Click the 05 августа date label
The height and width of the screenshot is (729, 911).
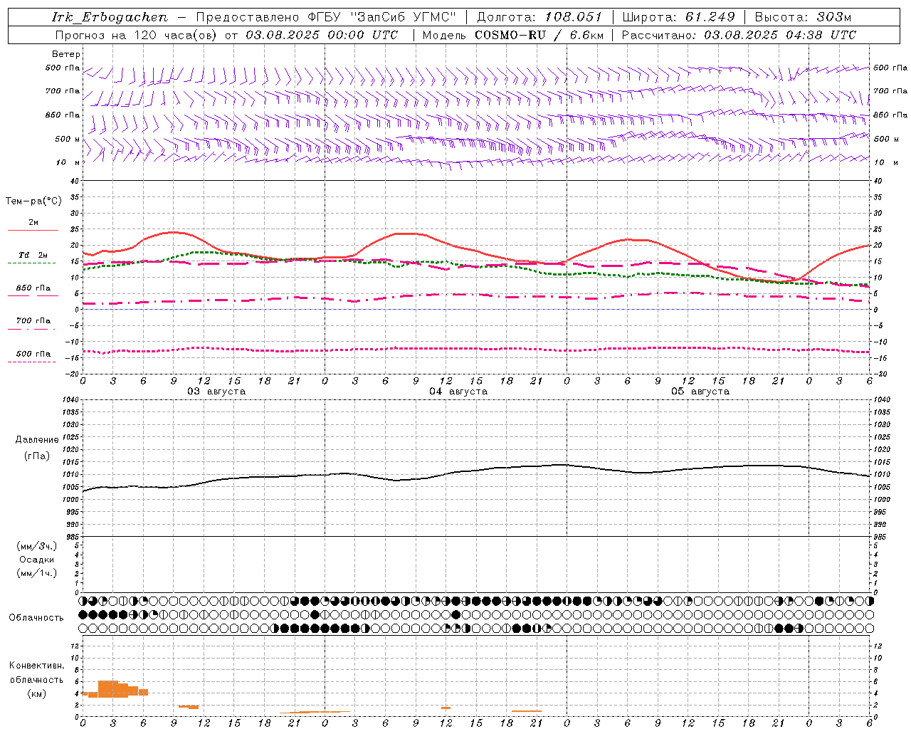tap(700, 392)
